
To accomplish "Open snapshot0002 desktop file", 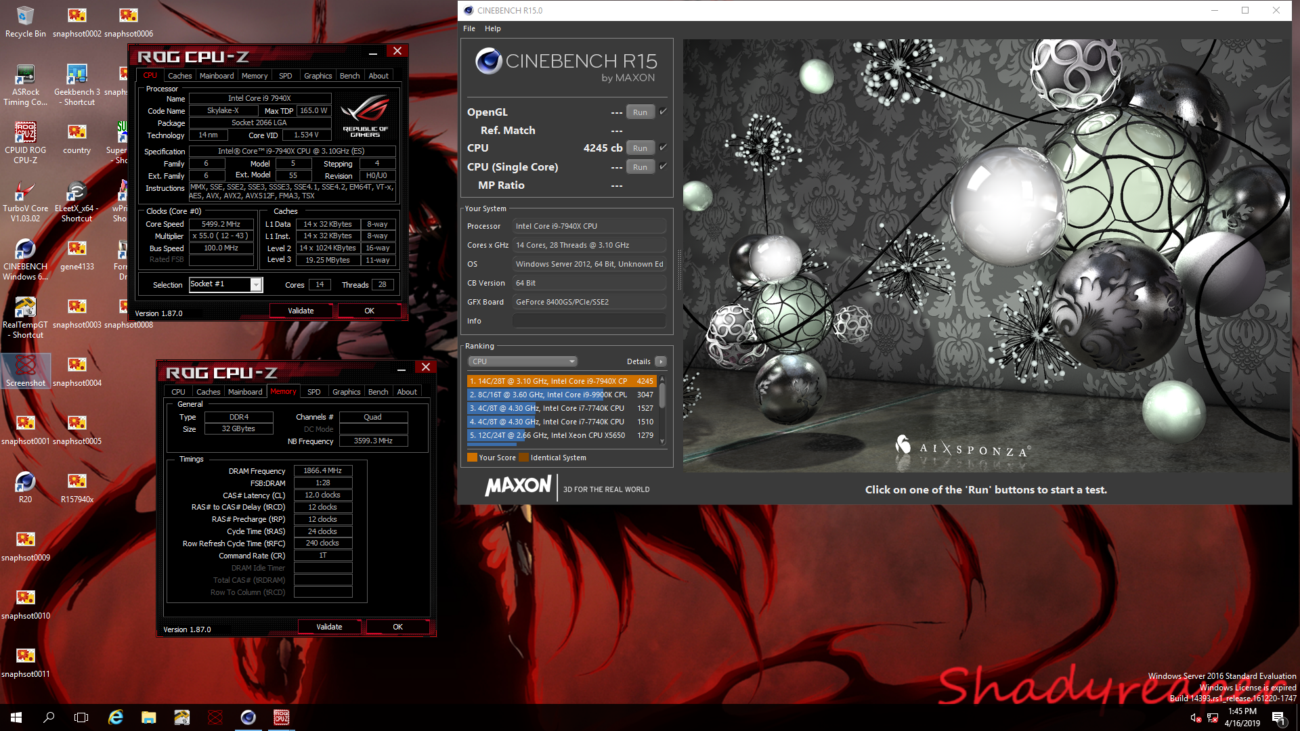I will (77, 22).
